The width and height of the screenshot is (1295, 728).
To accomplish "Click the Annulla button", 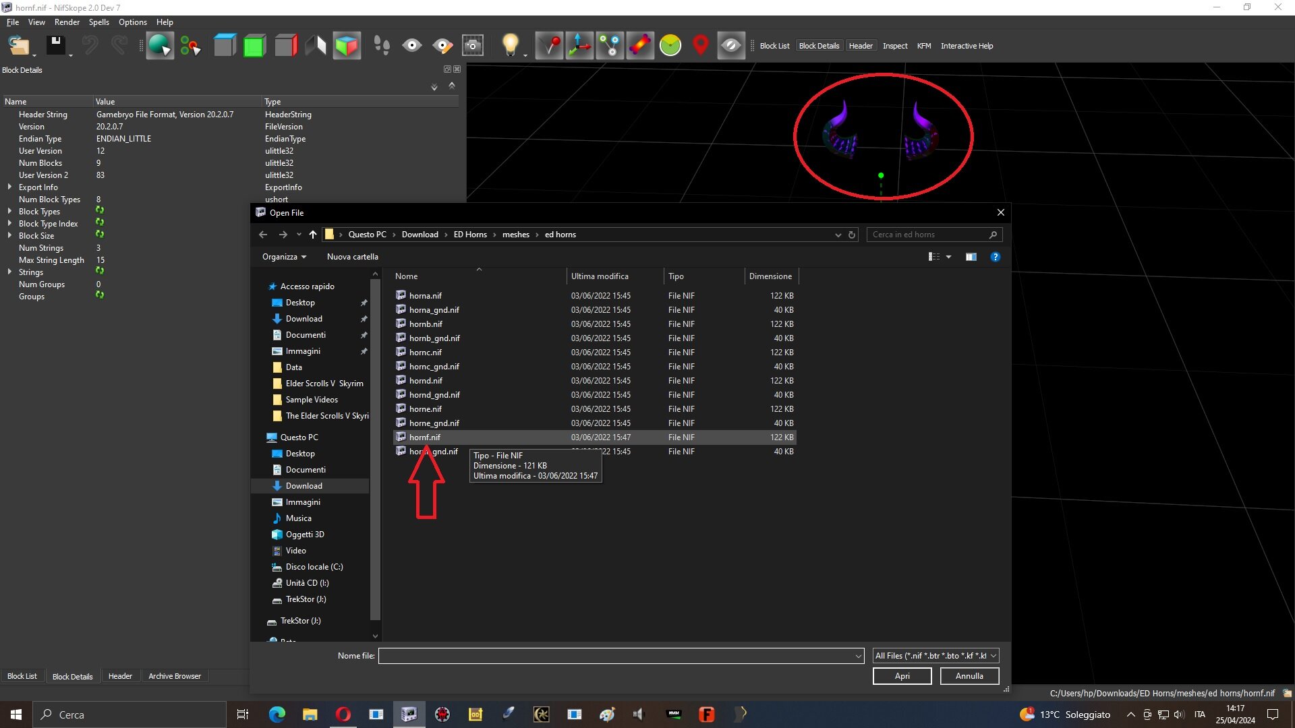I will pos(969,676).
